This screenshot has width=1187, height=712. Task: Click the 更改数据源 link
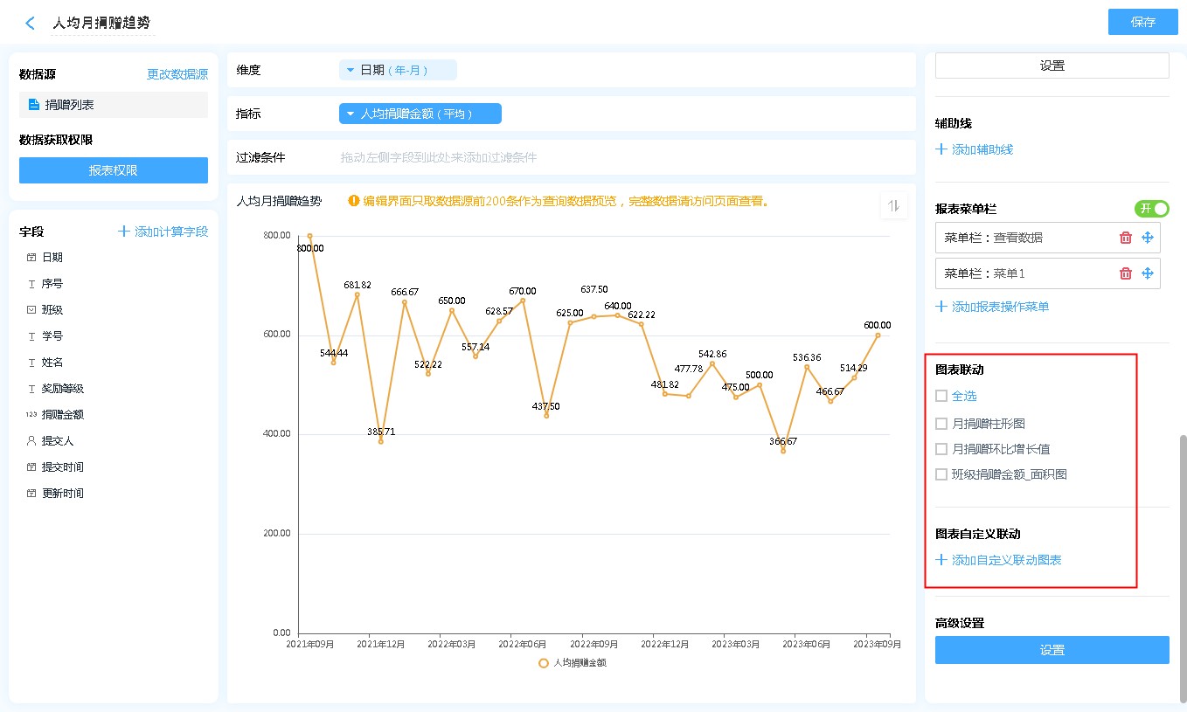(177, 75)
